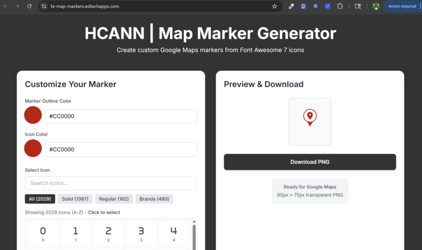Select the All (2029) filter
This screenshot has width=422, height=250.
[40, 199]
